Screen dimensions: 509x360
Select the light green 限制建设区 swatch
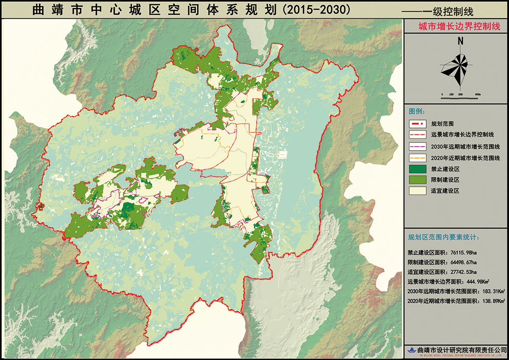click(x=417, y=180)
